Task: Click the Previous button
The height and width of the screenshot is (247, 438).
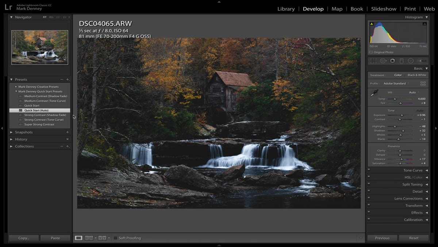Action: point(382,238)
